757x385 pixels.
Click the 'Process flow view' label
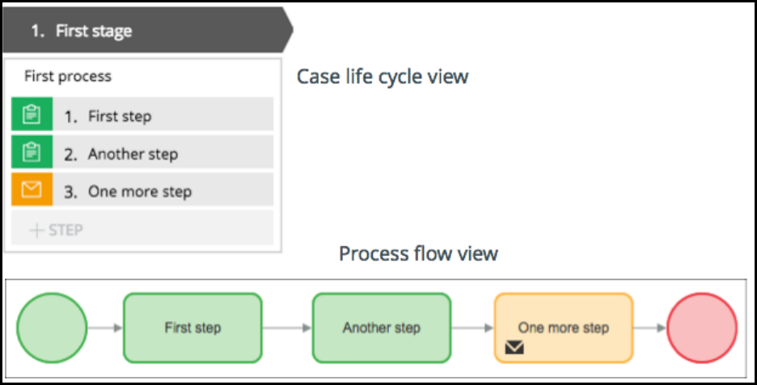pos(418,253)
